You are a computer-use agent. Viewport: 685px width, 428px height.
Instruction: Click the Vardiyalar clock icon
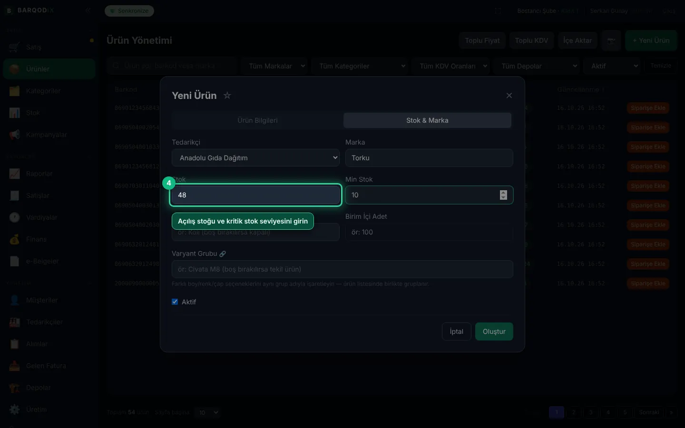tap(14, 217)
